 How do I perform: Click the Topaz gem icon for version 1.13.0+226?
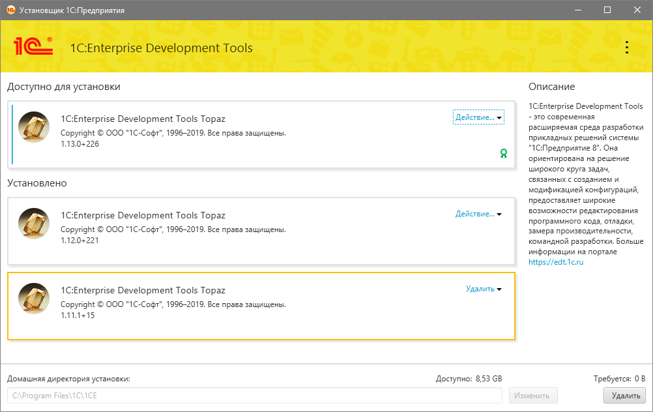(34, 126)
